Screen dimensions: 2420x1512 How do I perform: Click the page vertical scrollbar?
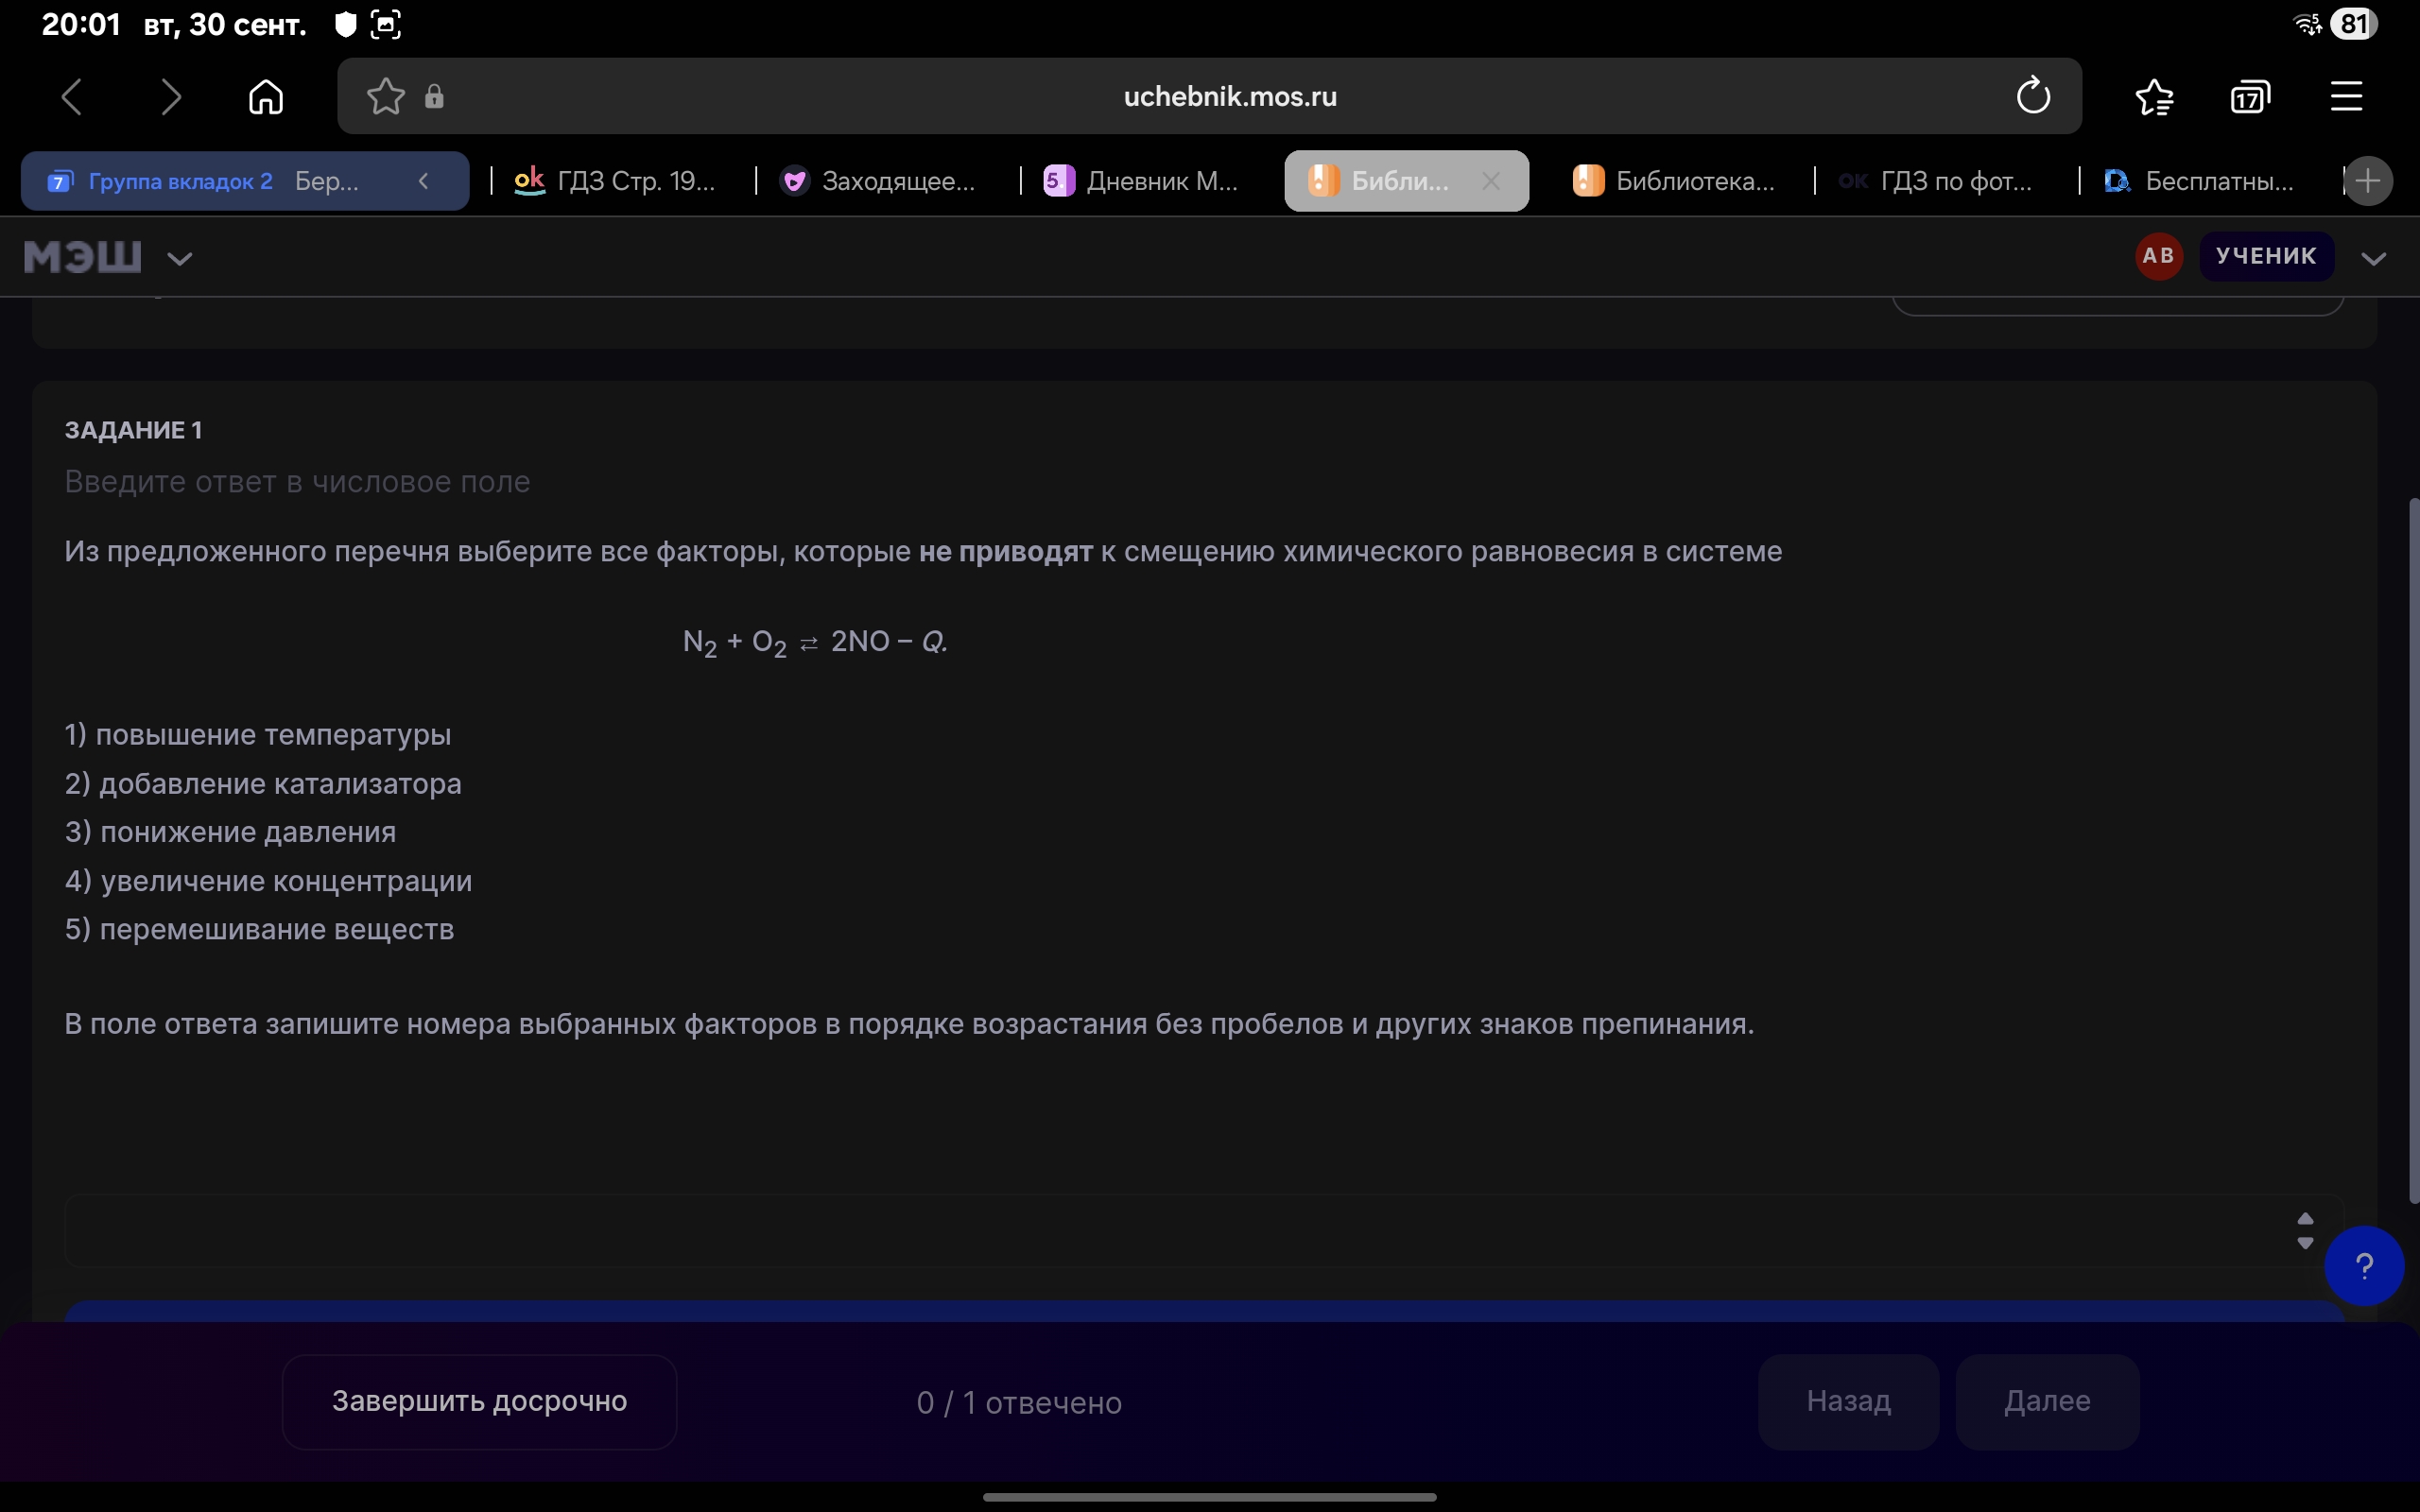coord(2412,850)
